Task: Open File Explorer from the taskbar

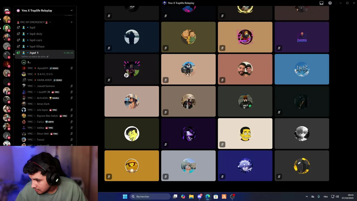Action: click(x=191, y=197)
